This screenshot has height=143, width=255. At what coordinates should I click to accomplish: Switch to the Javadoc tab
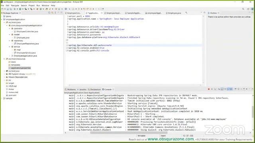(x=82, y=89)
